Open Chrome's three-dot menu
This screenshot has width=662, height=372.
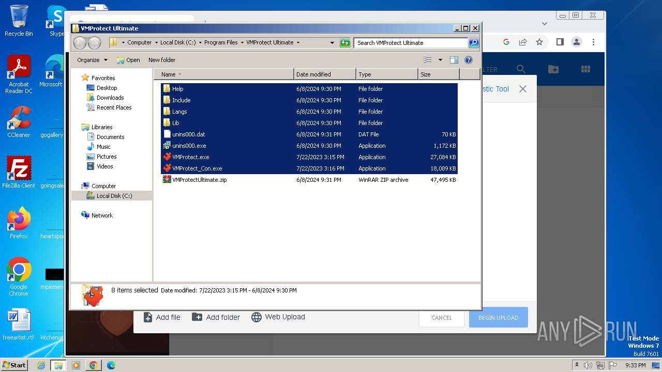click(x=594, y=42)
